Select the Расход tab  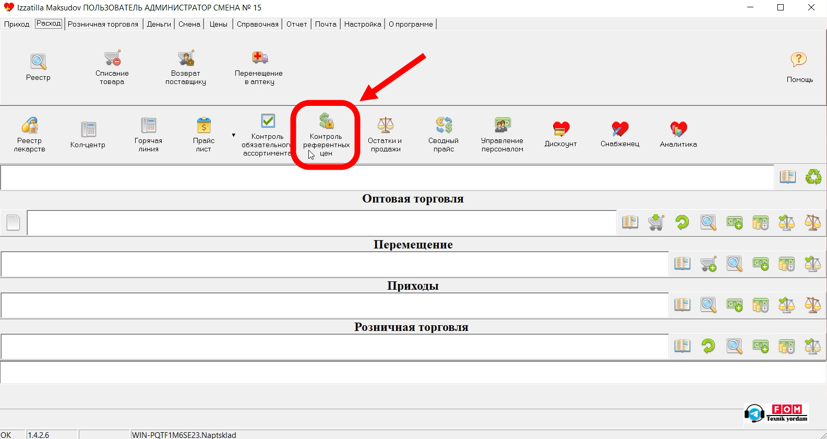(49, 23)
